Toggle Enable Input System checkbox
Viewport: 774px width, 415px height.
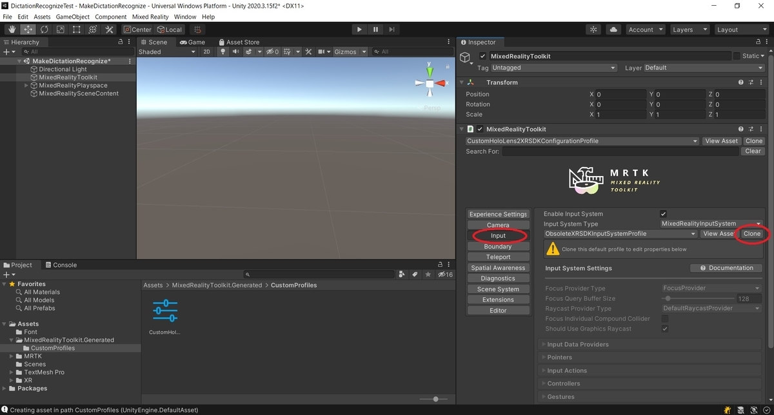(664, 214)
